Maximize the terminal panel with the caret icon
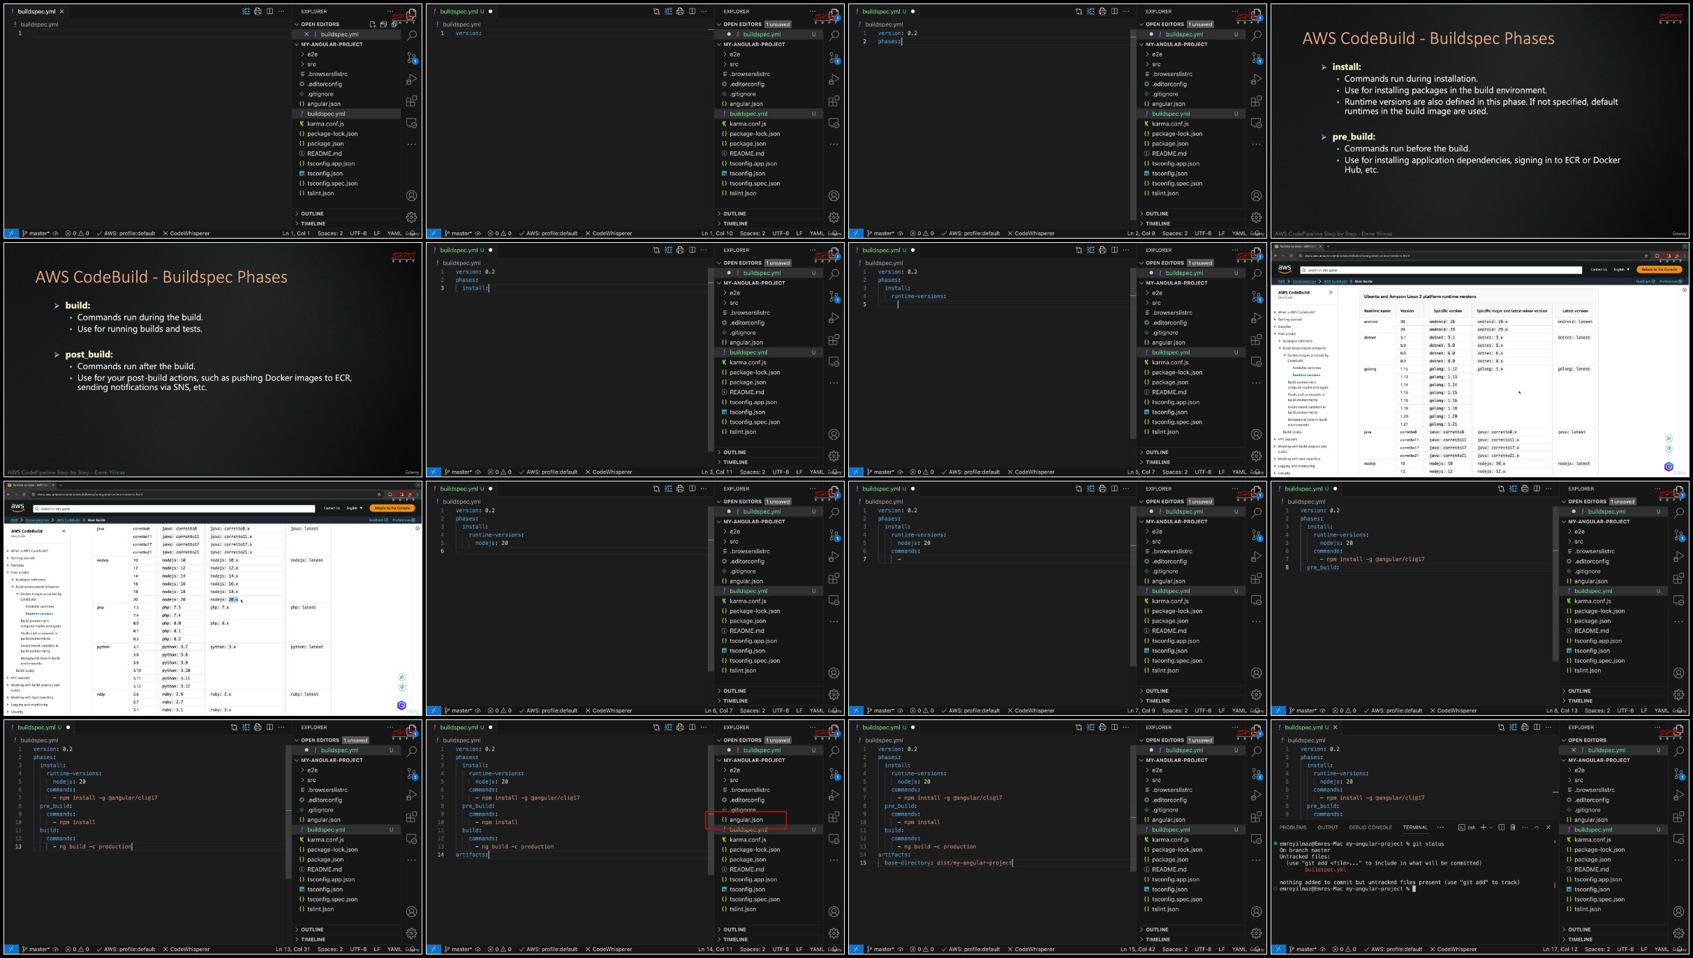The width and height of the screenshot is (1693, 958). pyautogui.click(x=1537, y=828)
